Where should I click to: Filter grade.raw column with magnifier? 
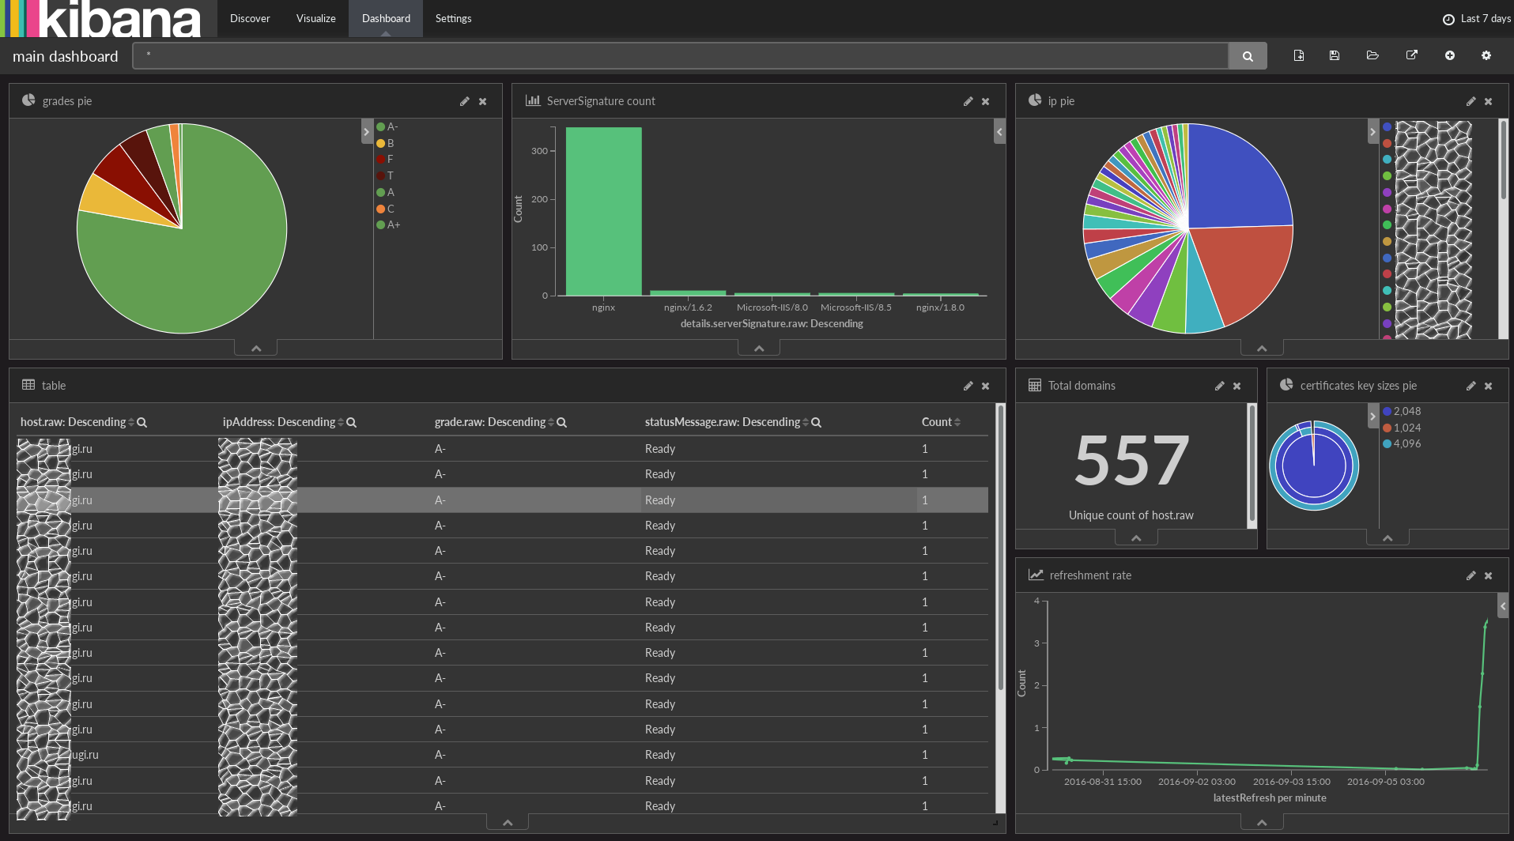562,423
